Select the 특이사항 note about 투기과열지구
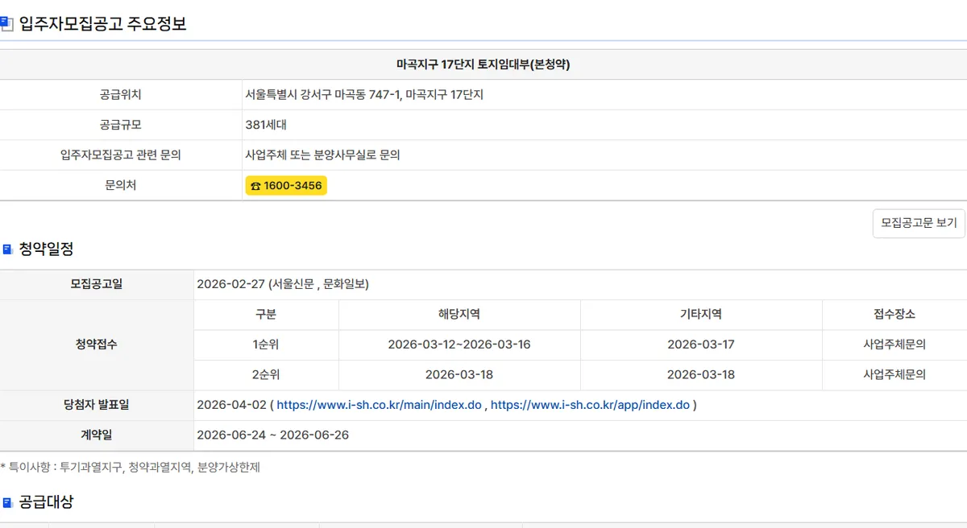The image size is (967, 528). 131,467
